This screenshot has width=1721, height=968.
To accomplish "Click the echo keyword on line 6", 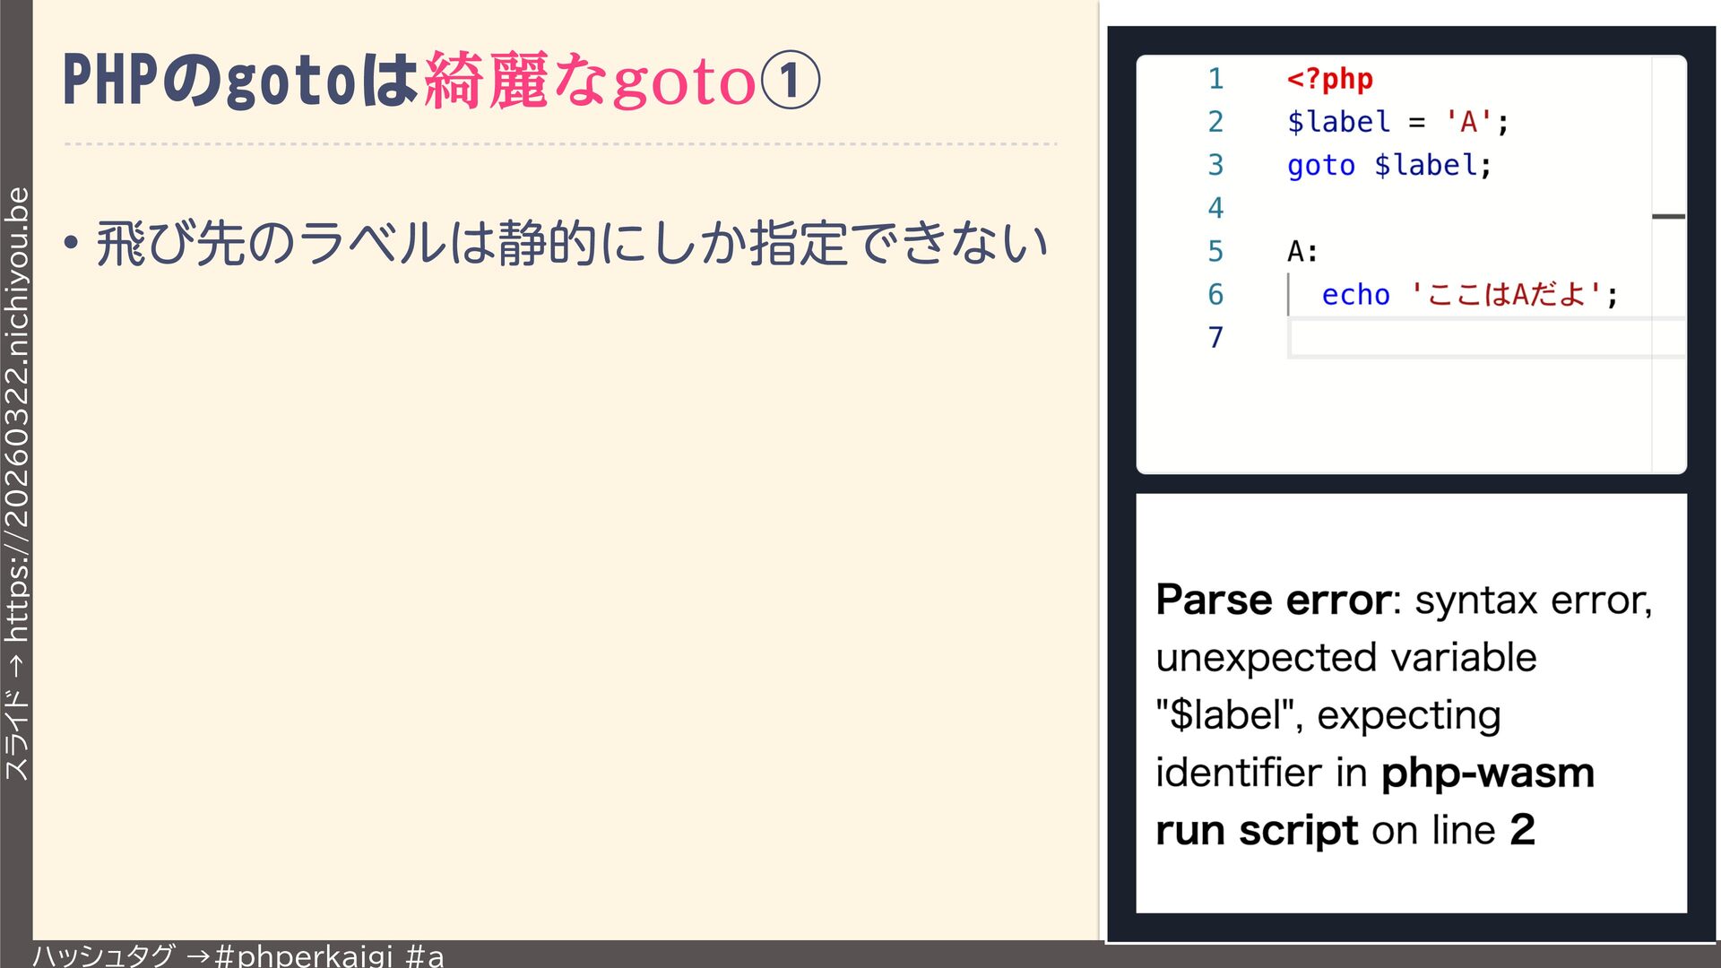I will (1355, 295).
